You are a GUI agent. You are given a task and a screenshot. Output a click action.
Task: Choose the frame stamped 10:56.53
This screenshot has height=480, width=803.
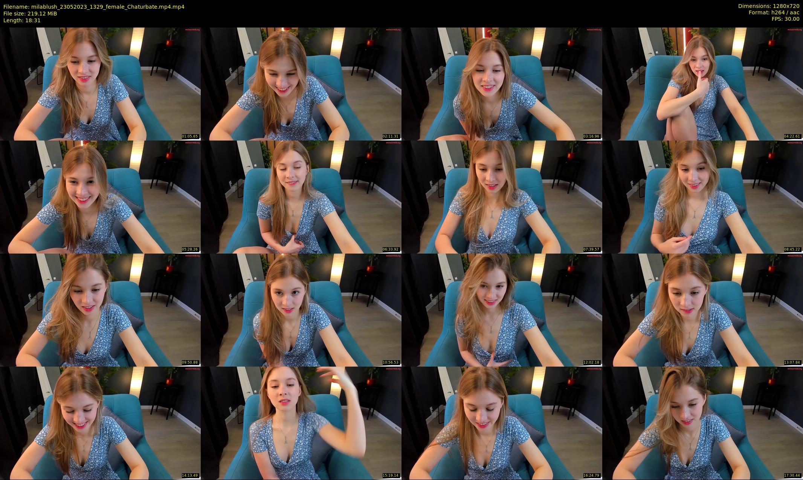click(301, 310)
